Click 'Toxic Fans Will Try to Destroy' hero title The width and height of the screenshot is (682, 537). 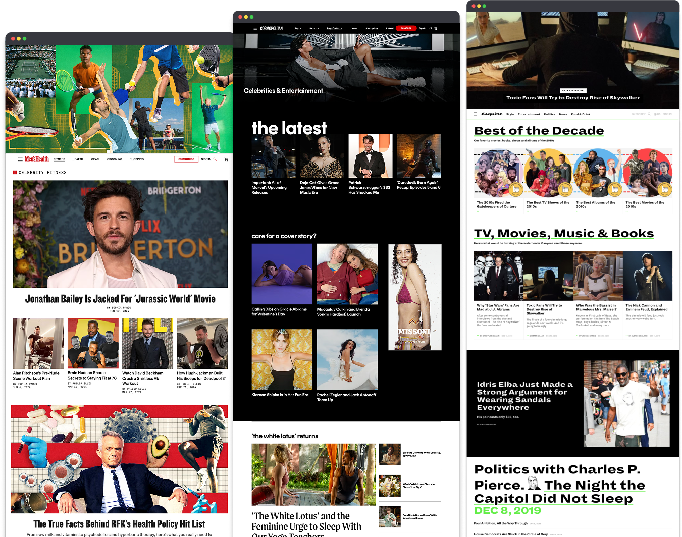point(573,98)
